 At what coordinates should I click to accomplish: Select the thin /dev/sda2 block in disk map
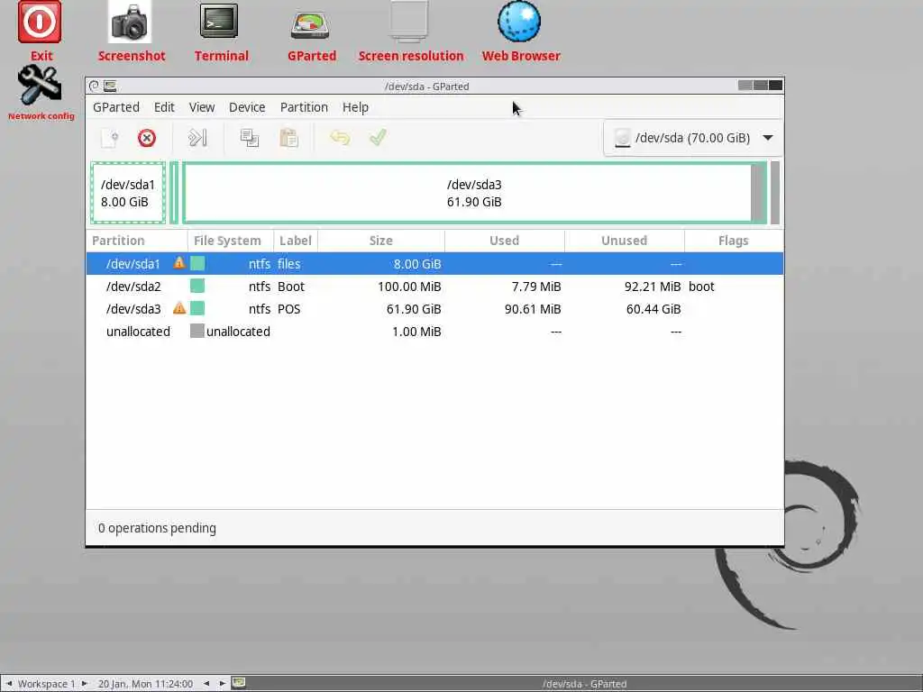[x=174, y=193]
